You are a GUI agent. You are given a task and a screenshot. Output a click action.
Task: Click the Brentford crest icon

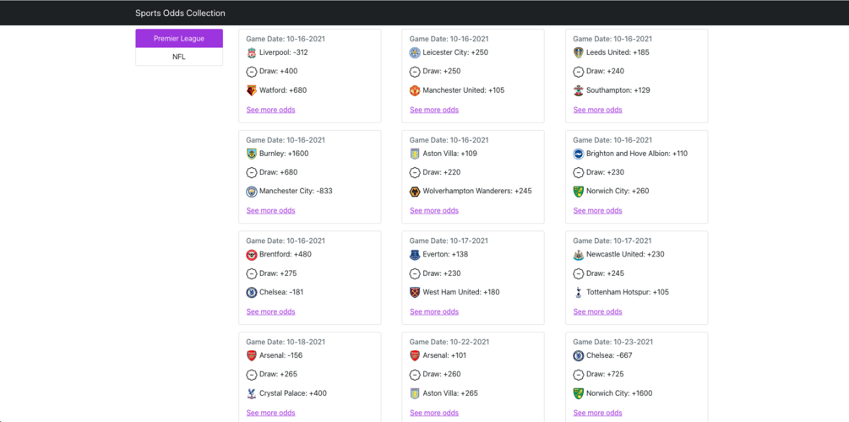pyautogui.click(x=251, y=254)
